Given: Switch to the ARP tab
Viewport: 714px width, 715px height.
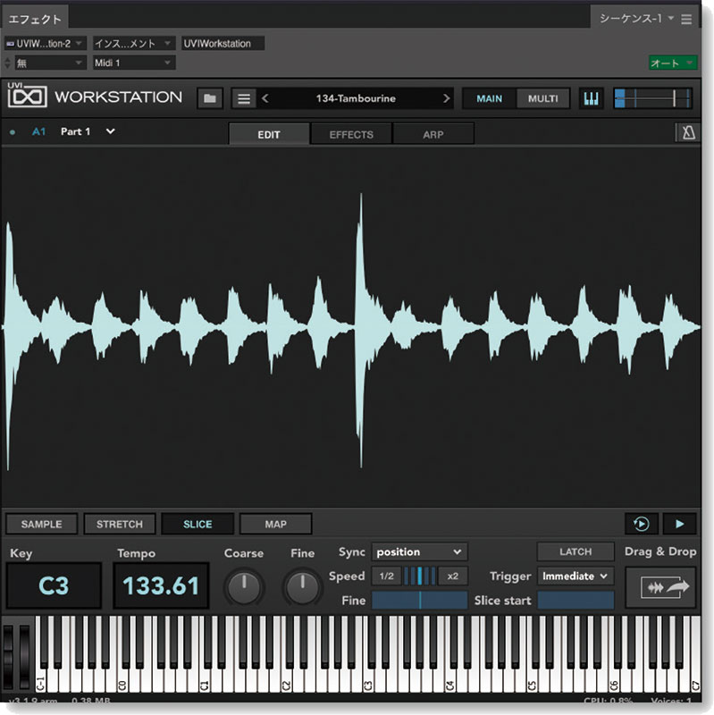Looking at the screenshot, I should point(433,135).
